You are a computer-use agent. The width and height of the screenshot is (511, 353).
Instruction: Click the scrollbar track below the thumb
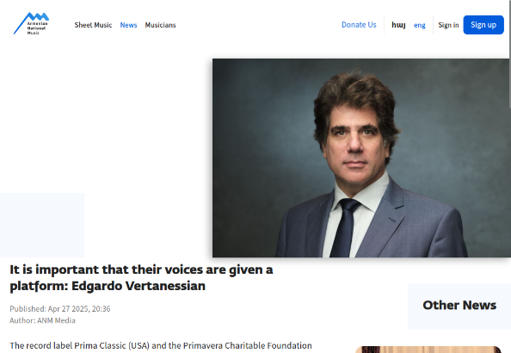tap(509, 228)
